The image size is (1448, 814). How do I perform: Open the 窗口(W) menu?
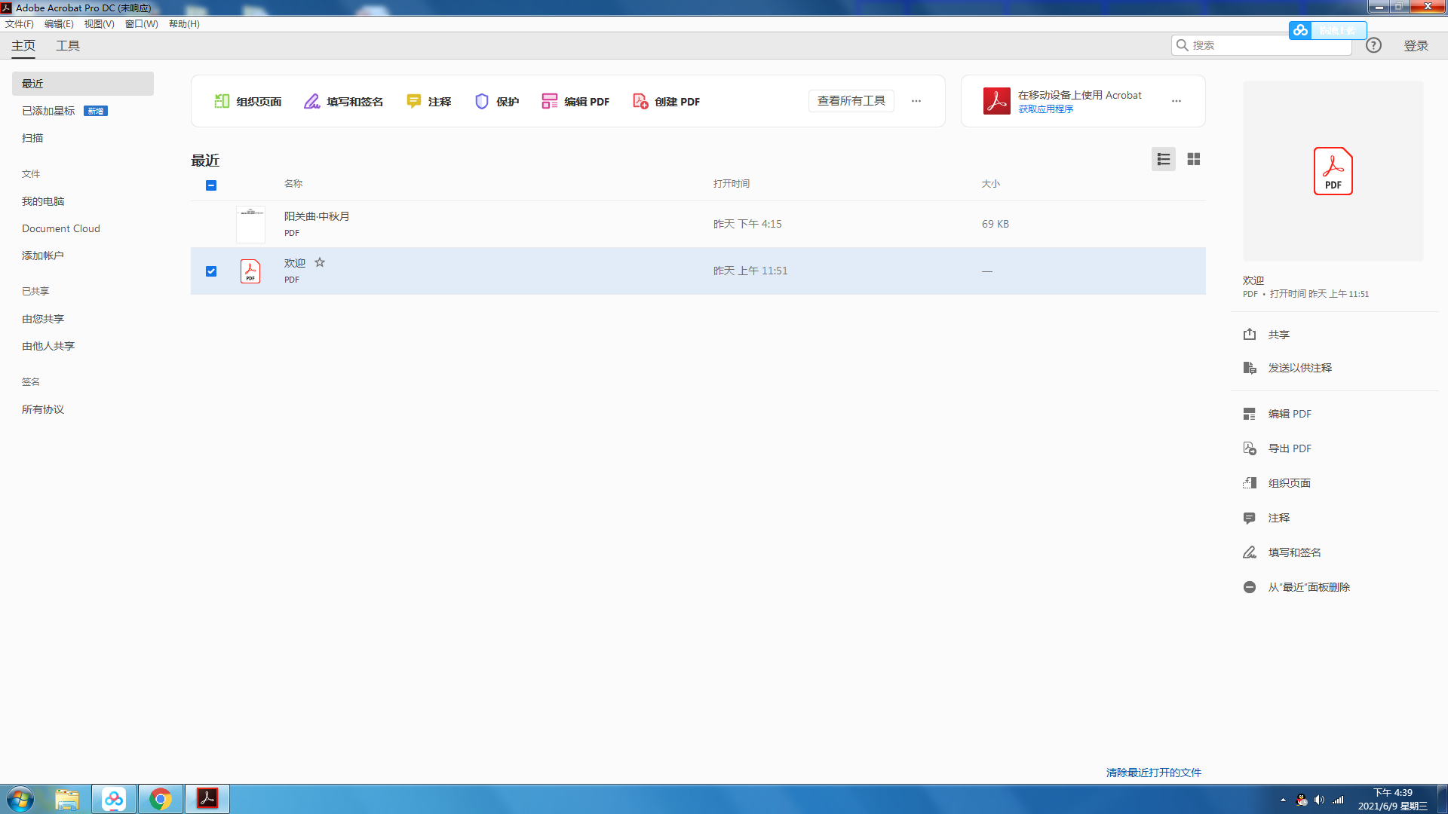click(141, 24)
